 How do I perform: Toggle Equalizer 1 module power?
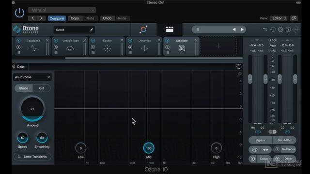pyautogui.click(x=18, y=41)
